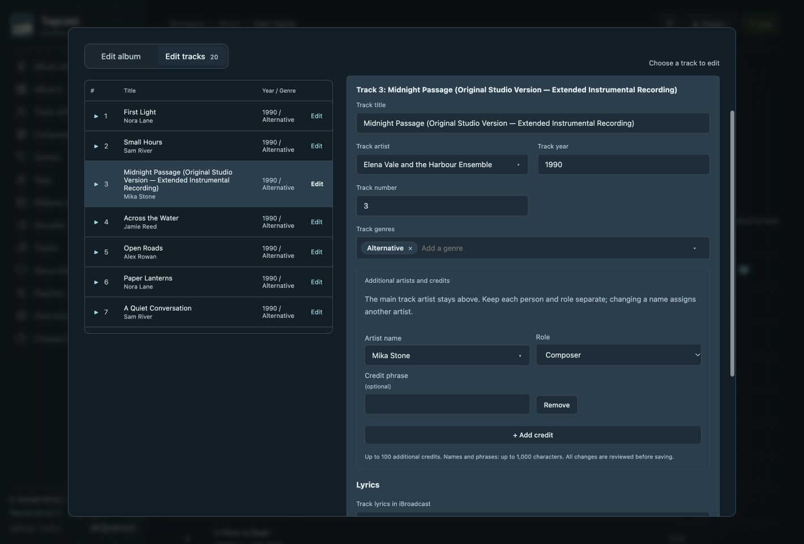Edit the A Quiet Conversation track

coord(317,312)
